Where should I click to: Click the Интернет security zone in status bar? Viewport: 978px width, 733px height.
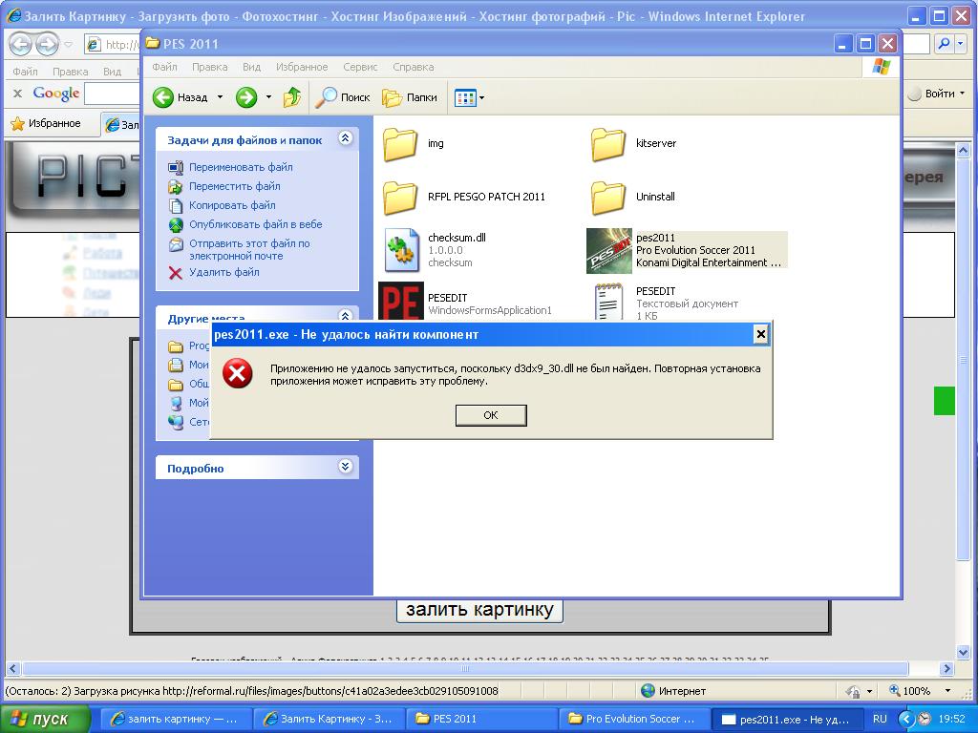coord(673,691)
